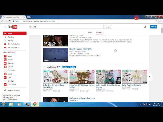Play Greatest Showman Official Trailer thumbnail
The width and height of the screenshot is (163, 122).
[x=56, y=41]
